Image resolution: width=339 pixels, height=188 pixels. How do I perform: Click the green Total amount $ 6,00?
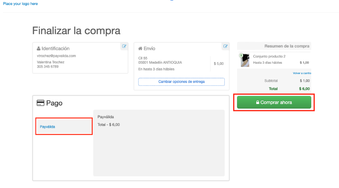[304, 89]
